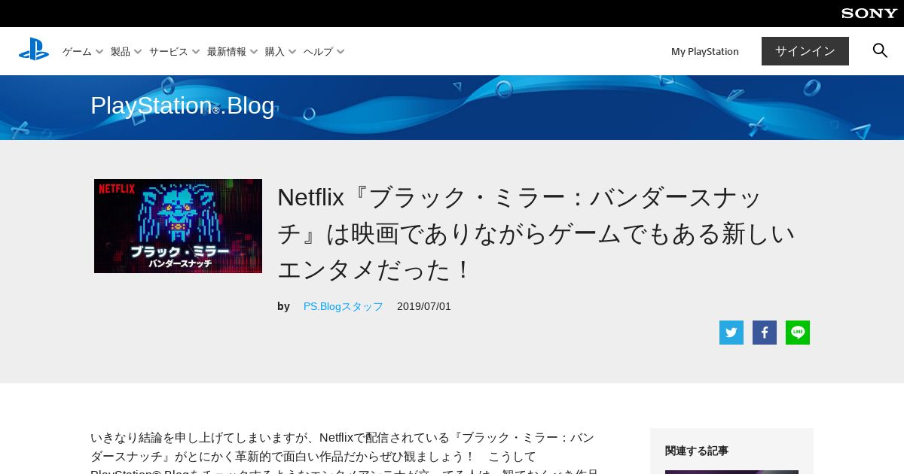Expand the サービス menu chevron
Image resolution: width=904 pixels, height=474 pixels.
tap(196, 52)
